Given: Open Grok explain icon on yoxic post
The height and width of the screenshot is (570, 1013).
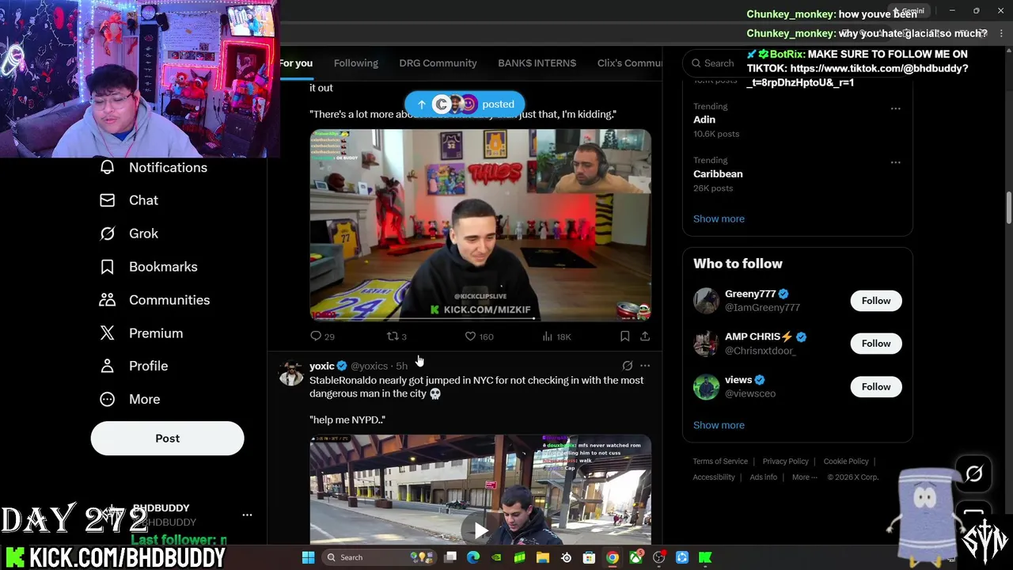Looking at the screenshot, I should [627, 366].
